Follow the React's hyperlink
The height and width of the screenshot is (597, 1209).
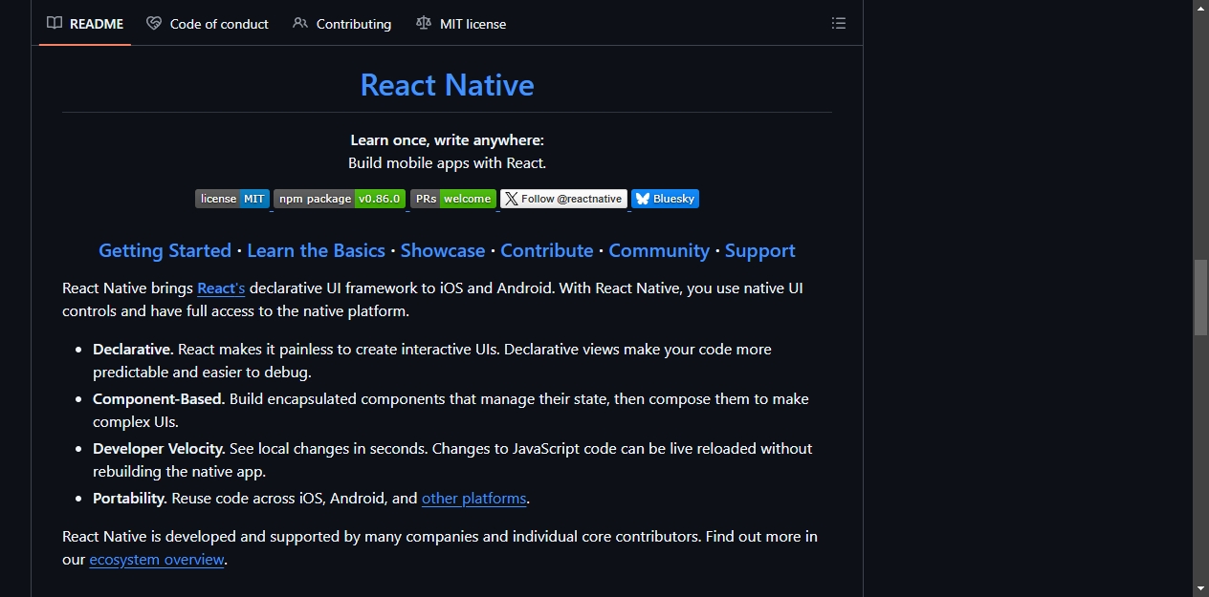pos(221,288)
